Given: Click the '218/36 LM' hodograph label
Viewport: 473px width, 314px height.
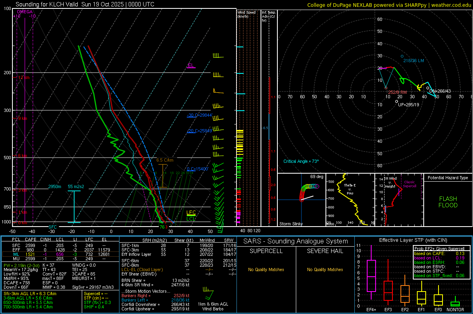Looking at the screenshot, I should 414,61.
